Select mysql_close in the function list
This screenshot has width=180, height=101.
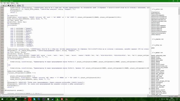(x=156, y=57)
